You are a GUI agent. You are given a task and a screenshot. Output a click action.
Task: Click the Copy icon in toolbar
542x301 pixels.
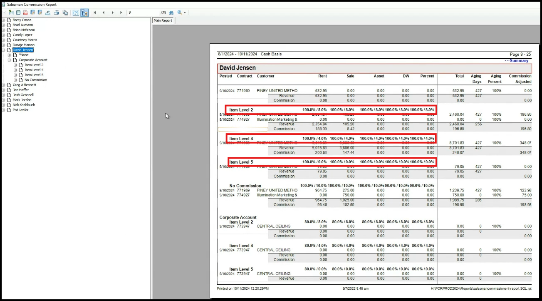tap(65, 12)
